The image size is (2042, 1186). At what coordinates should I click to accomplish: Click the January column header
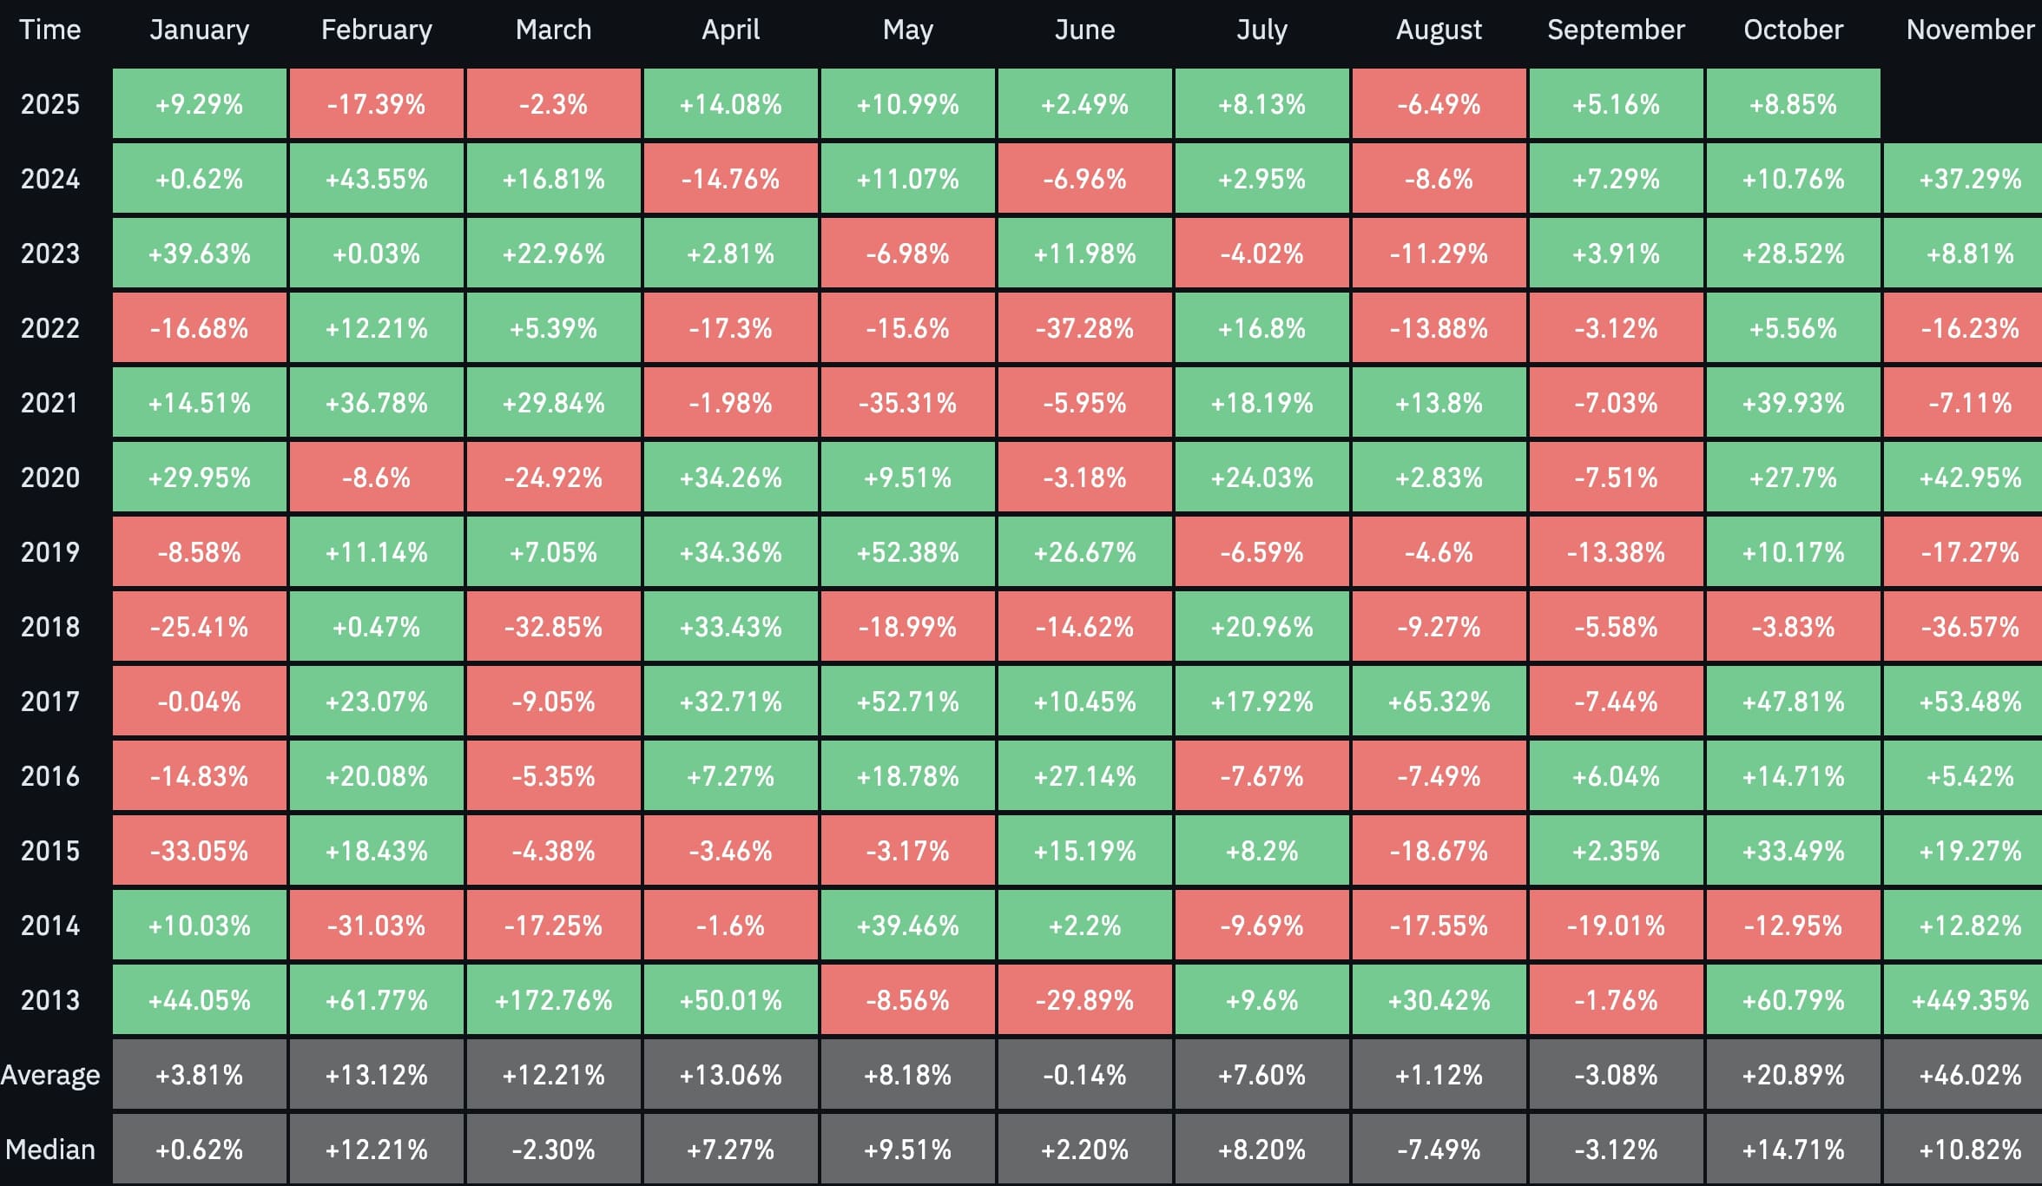pos(199,30)
